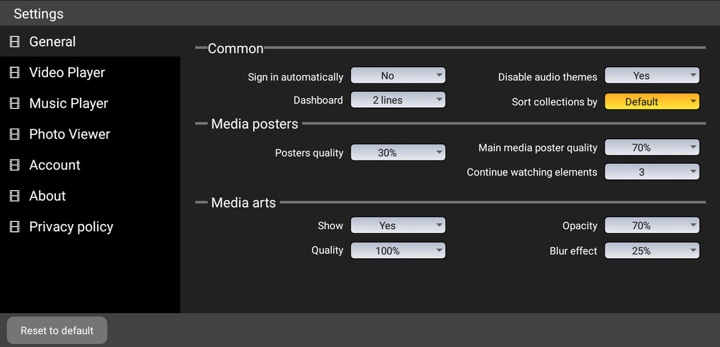Open the Sign in automatically dropdown
This screenshot has height=347, width=720.
click(398, 76)
